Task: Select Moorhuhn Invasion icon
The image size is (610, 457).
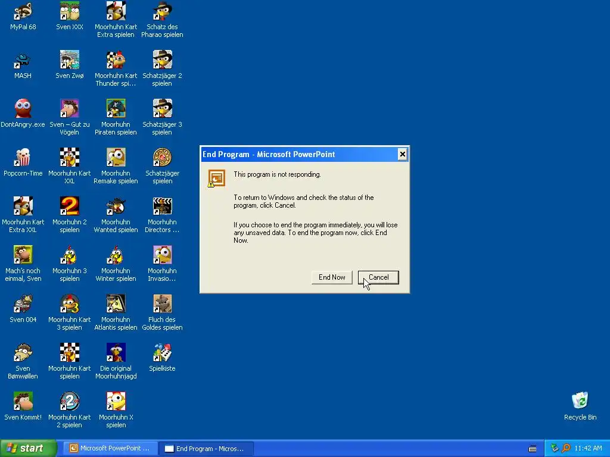Action: 162,255
